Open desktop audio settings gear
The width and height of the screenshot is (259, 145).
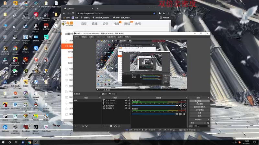pos(184,114)
